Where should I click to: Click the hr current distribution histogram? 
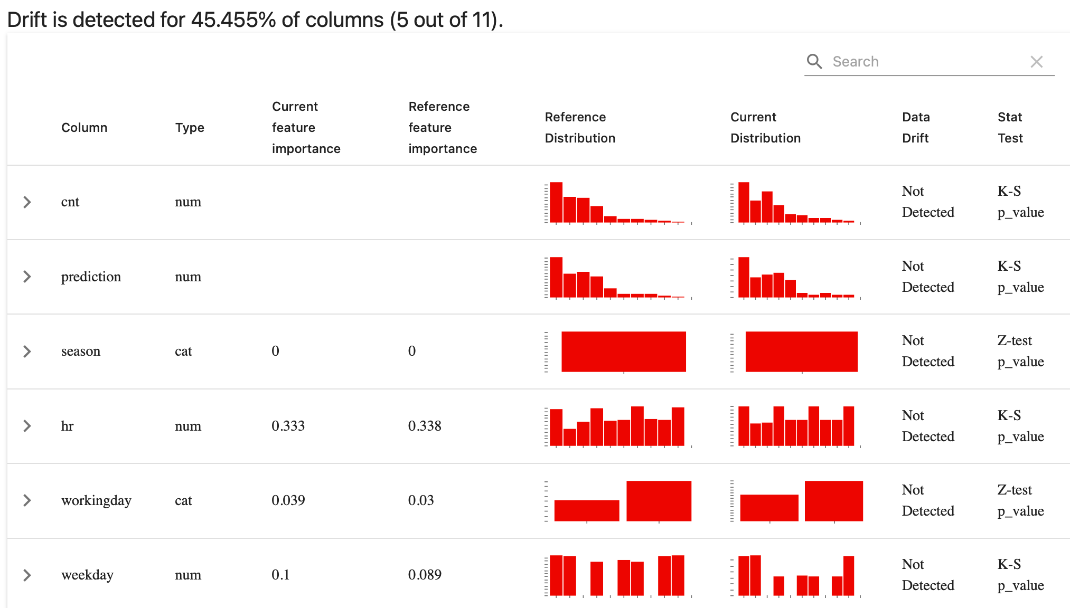[795, 426]
